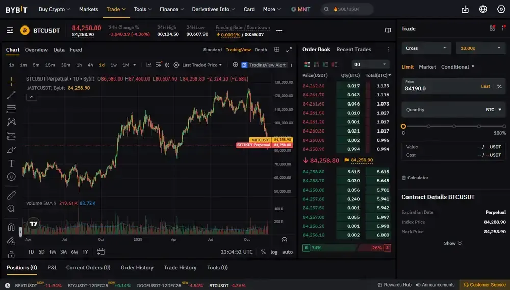510x290 pixels.
Task: Open the P&L tab
Action: pos(52,267)
